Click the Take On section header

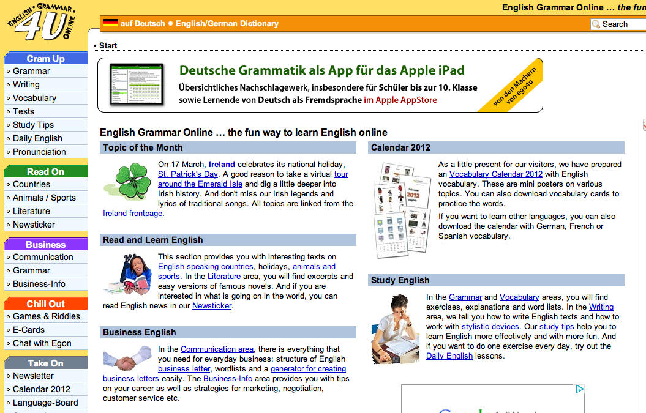46,363
